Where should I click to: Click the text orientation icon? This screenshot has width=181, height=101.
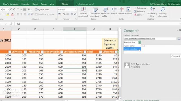tap(29, 9)
